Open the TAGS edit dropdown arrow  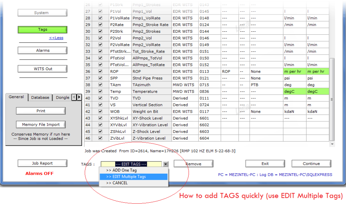(165, 164)
